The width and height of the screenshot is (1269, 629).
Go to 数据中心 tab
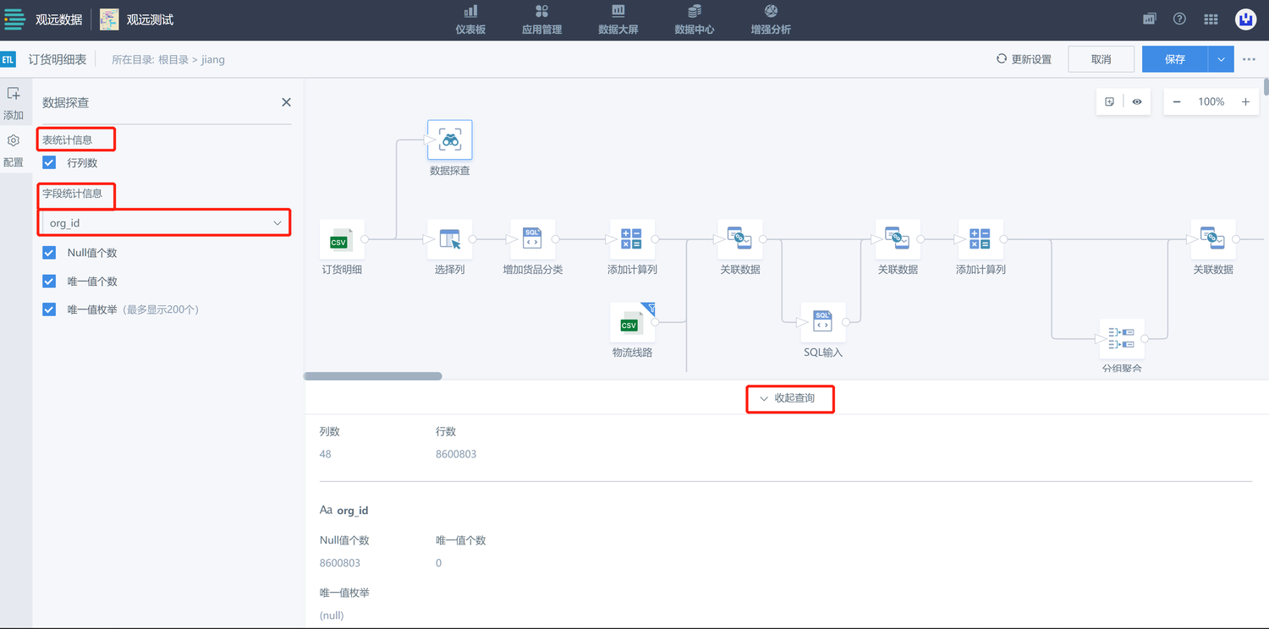pyautogui.click(x=694, y=19)
